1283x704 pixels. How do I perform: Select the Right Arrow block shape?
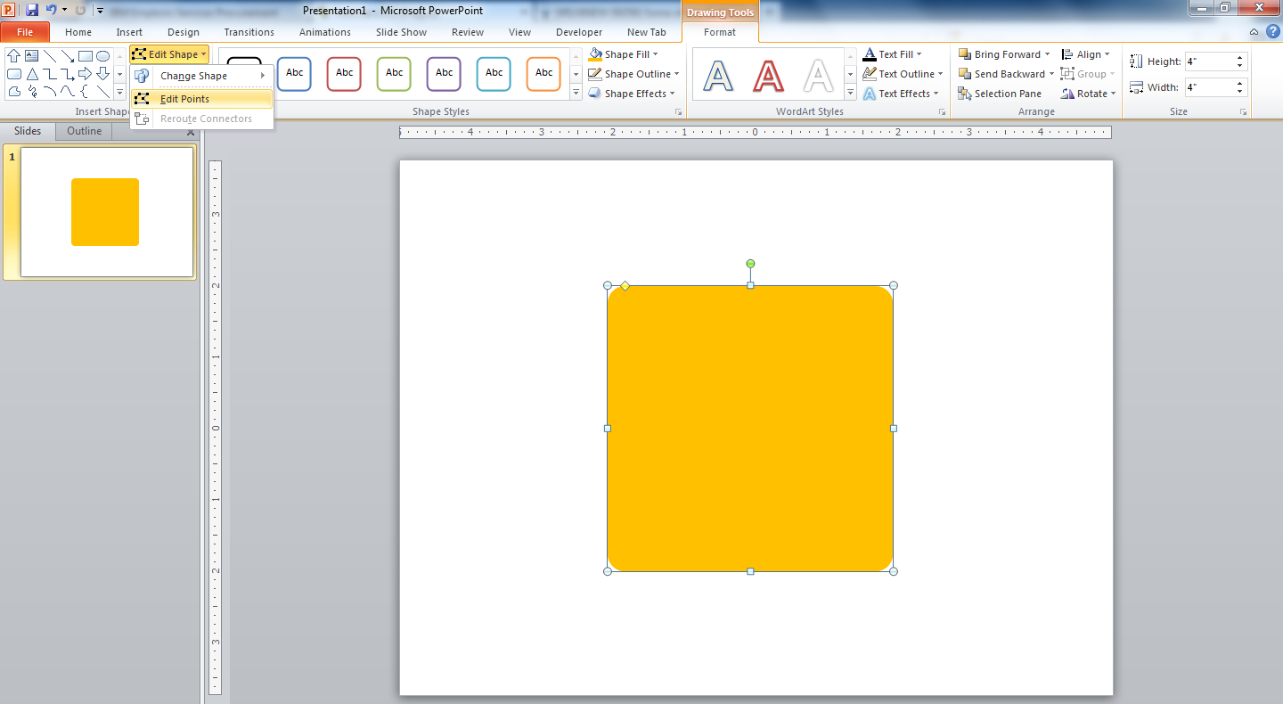86,74
